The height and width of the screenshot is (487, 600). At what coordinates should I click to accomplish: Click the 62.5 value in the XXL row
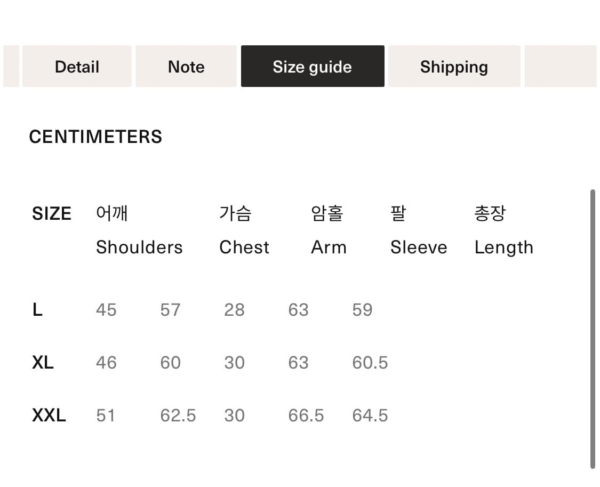[178, 416]
